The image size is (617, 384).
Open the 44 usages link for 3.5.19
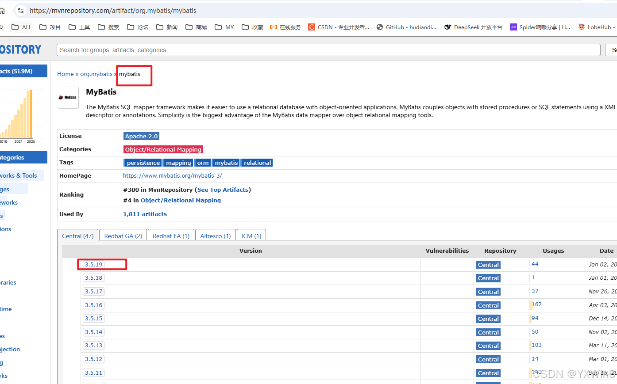click(x=535, y=264)
